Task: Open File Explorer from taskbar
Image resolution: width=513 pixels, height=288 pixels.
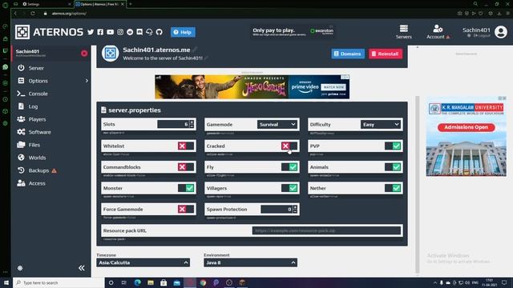Action: (x=151, y=282)
